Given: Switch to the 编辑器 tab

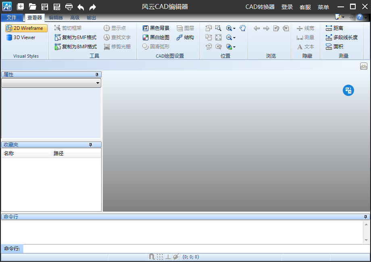Looking at the screenshot, I should [56, 18].
